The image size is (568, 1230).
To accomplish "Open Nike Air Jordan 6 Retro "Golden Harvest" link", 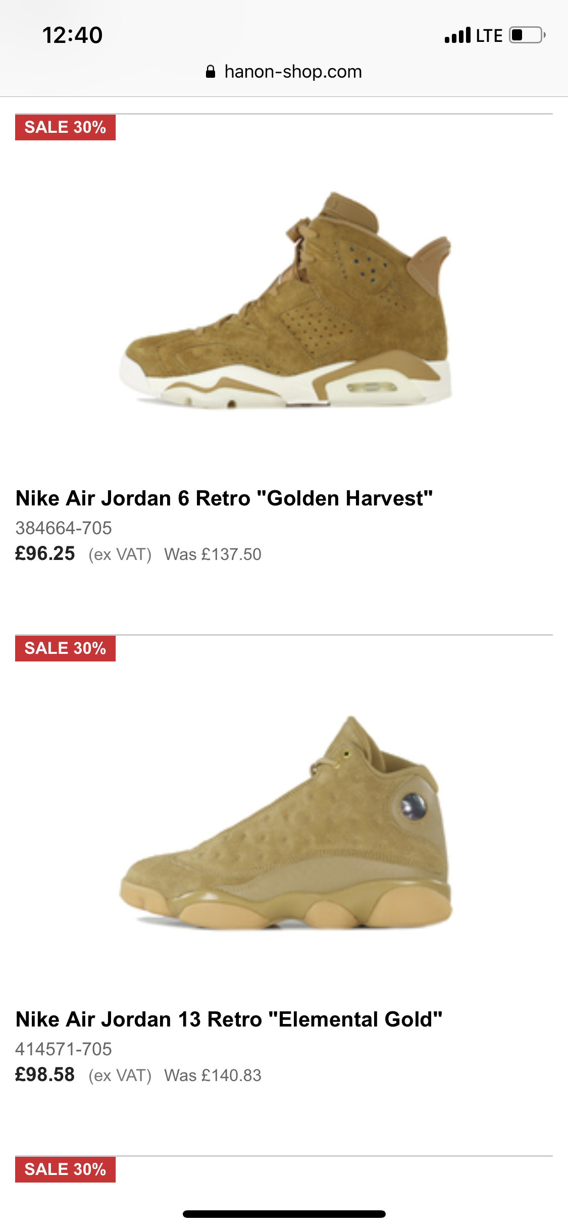I will 224,498.
